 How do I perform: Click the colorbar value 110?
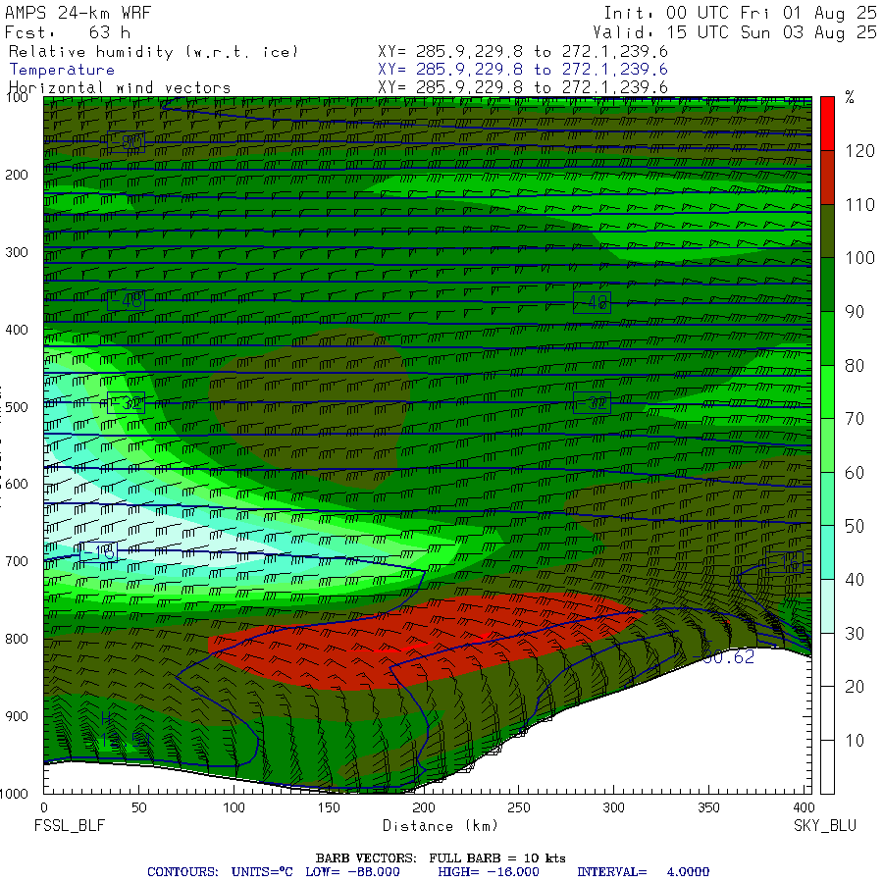tap(859, 204)
